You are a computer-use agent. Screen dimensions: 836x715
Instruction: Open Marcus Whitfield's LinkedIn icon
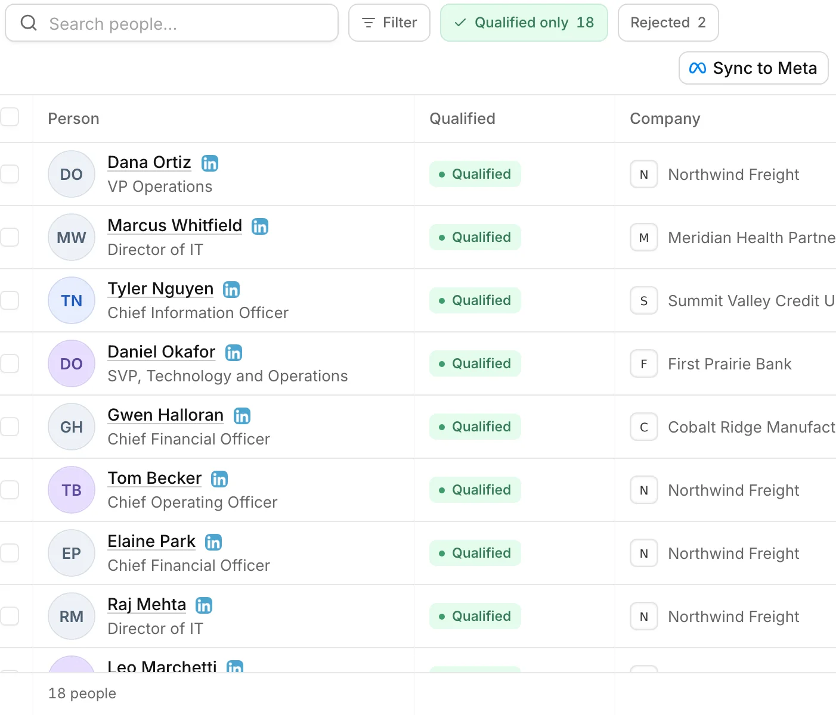tap(260, 226)
